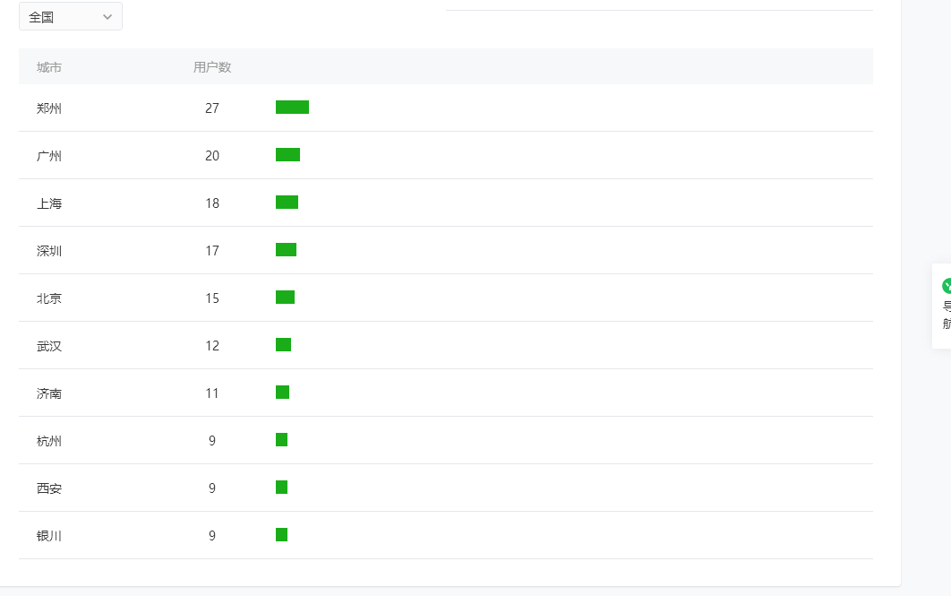
Task: Click the green bar in 广州 row
Action: (288, 155)
